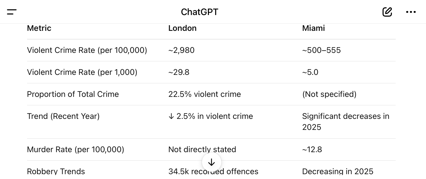The width and height of the screenshot is (426, 179).
Task: Select the Metric column header
Action: click(39, 28)
